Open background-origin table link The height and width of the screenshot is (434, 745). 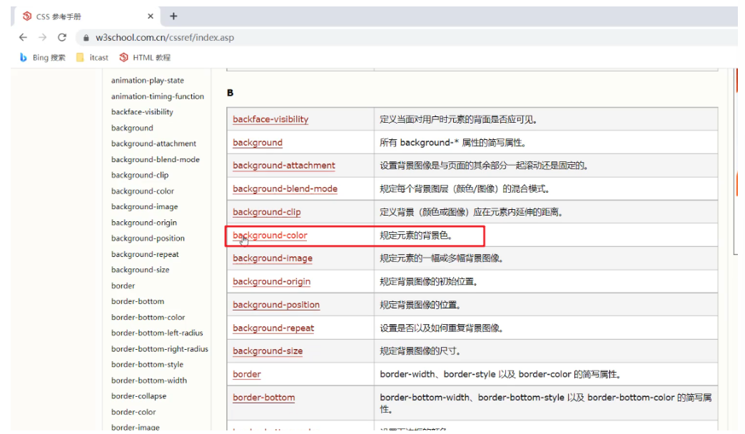pos(271,281)
